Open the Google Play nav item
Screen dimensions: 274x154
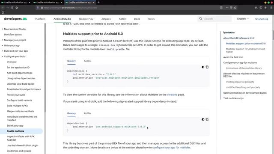click(x=86, y=19)
